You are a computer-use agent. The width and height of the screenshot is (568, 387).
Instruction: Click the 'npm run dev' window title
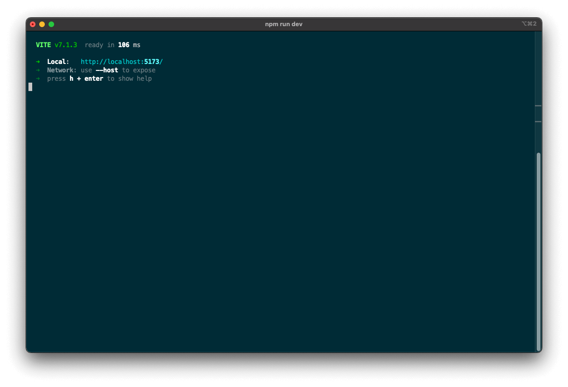[284, 24]
